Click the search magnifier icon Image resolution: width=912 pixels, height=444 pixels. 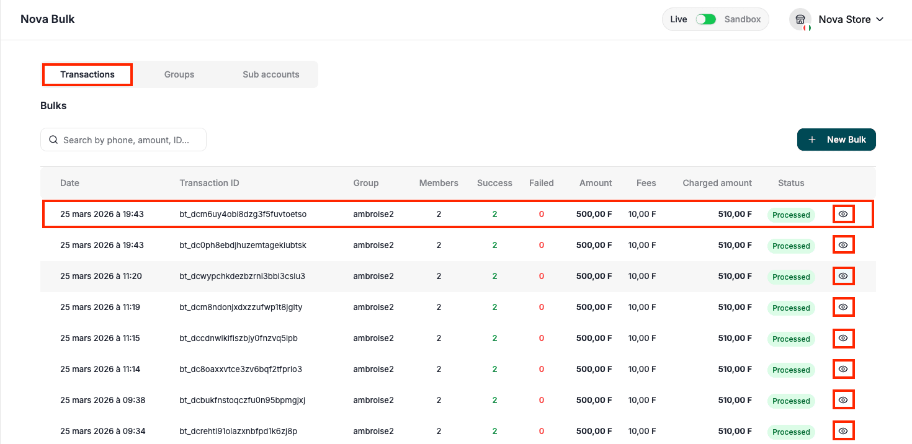[x=53, y=140]
